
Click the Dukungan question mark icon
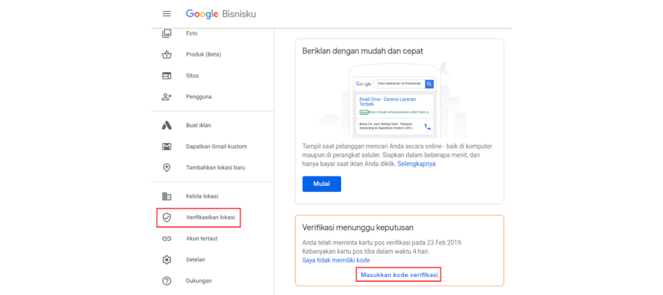coord(166,280)
